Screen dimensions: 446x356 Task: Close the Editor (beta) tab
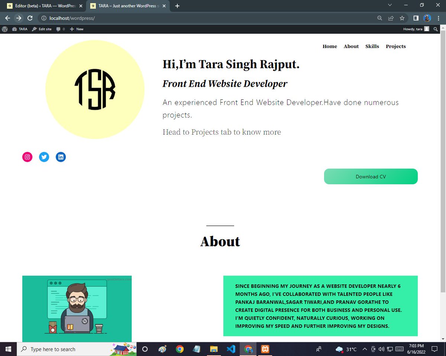tap(80, 6)
